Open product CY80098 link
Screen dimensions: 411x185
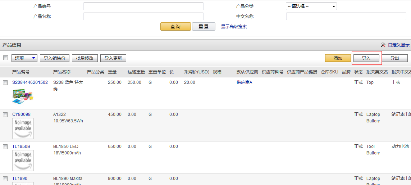21,114
